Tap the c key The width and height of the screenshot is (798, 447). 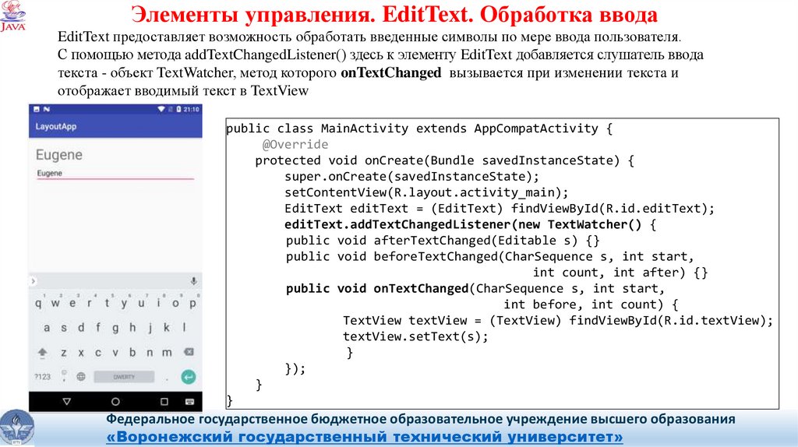(x=98, y=353)
